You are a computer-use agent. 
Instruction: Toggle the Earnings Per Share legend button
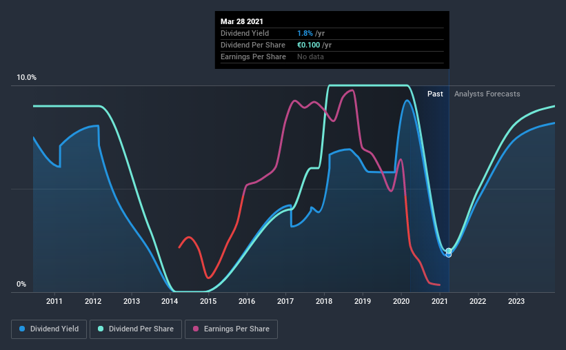tap(231, 329)
